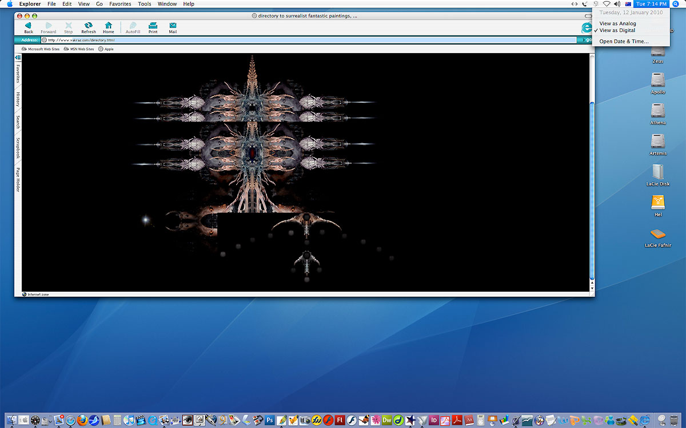Click the Internet zone status bar text
The image size is (686, 428).
coord(38,294)
